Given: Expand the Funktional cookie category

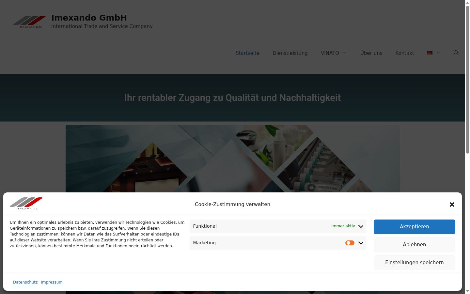Looking at the screenshot, I should 361,226.
